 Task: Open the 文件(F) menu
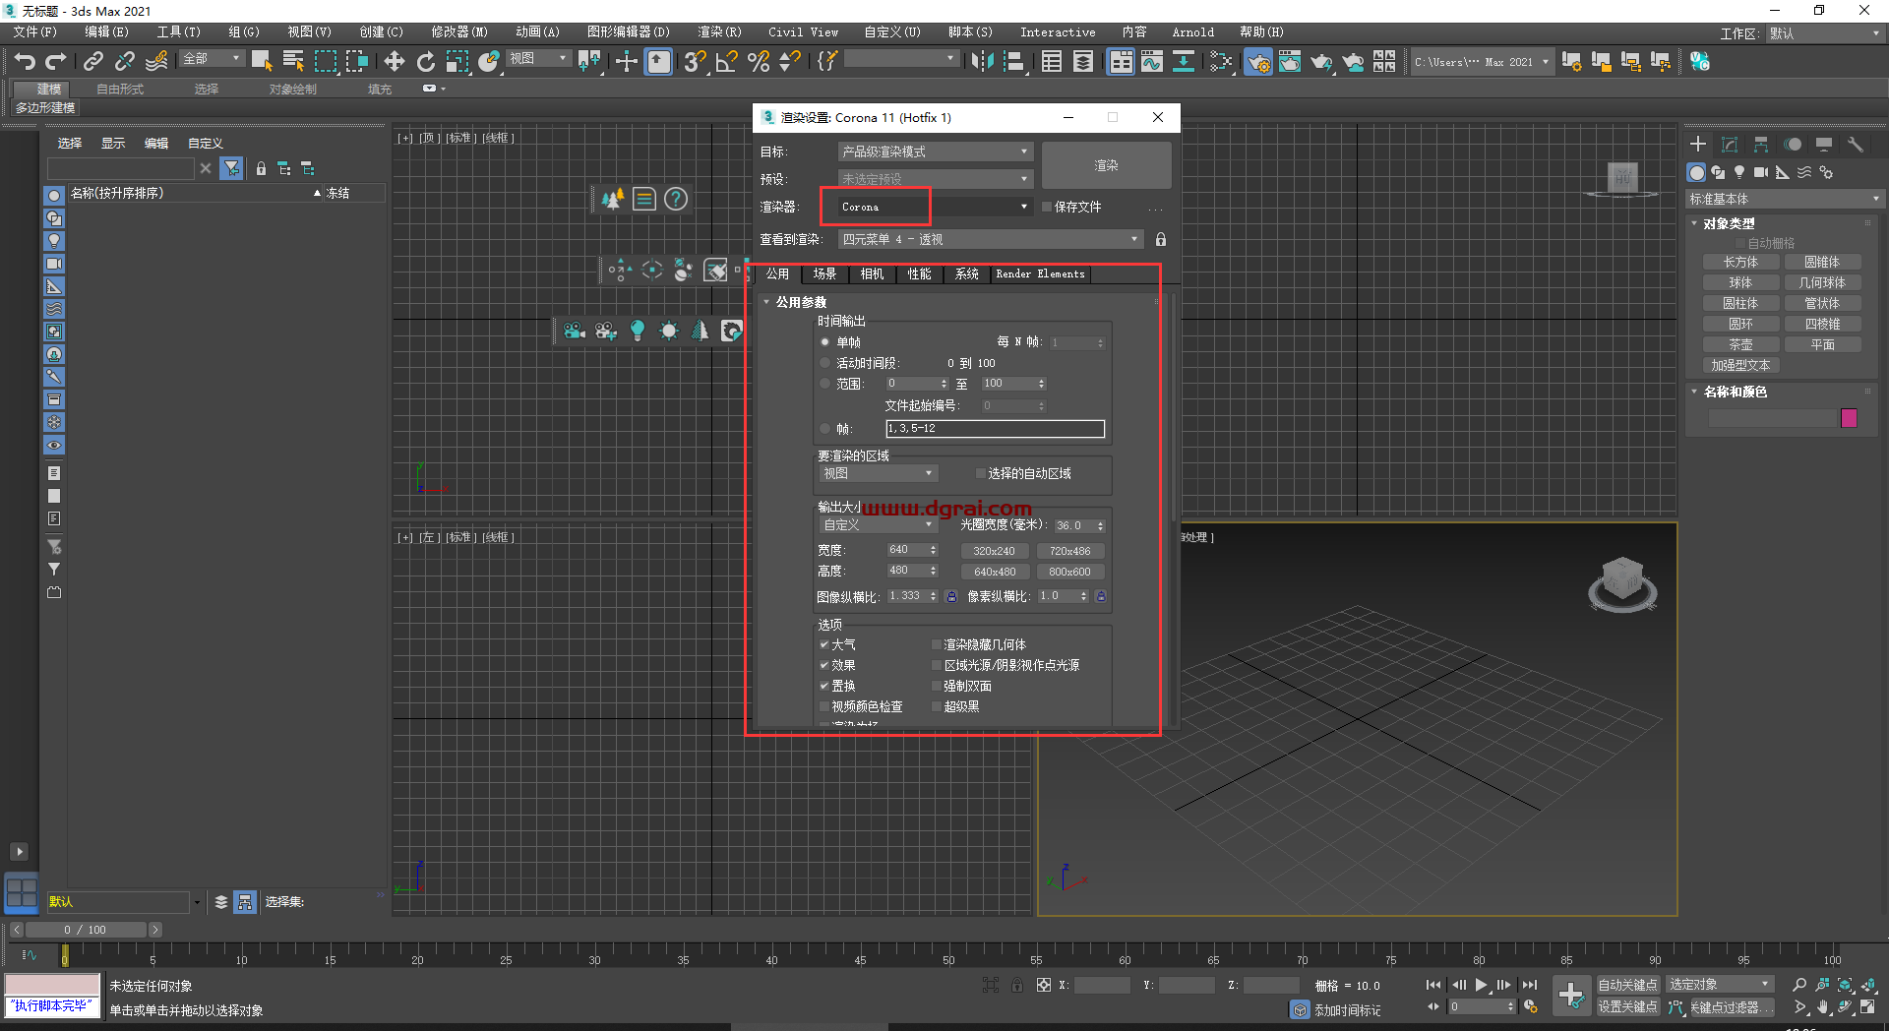[x=34, y=32]
